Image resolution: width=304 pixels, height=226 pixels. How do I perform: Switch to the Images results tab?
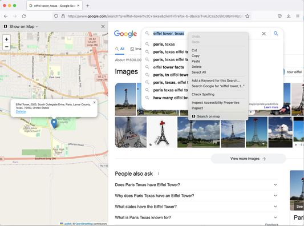pos(136,49)
